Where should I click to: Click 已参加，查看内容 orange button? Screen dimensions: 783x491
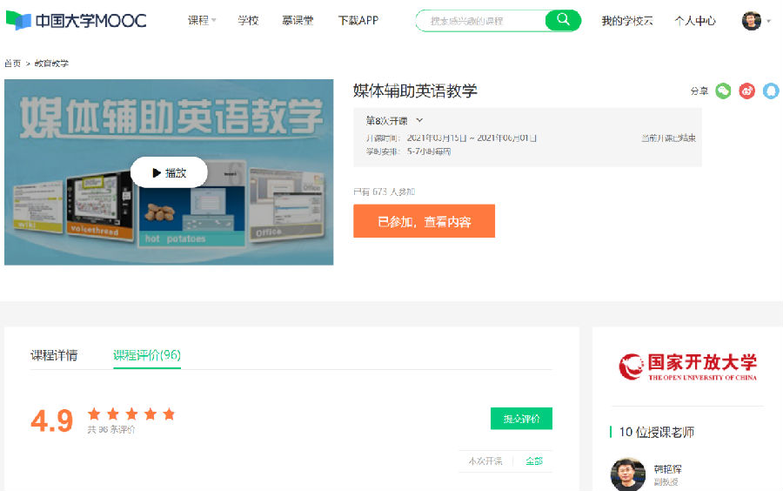click(x=424, y=221)
